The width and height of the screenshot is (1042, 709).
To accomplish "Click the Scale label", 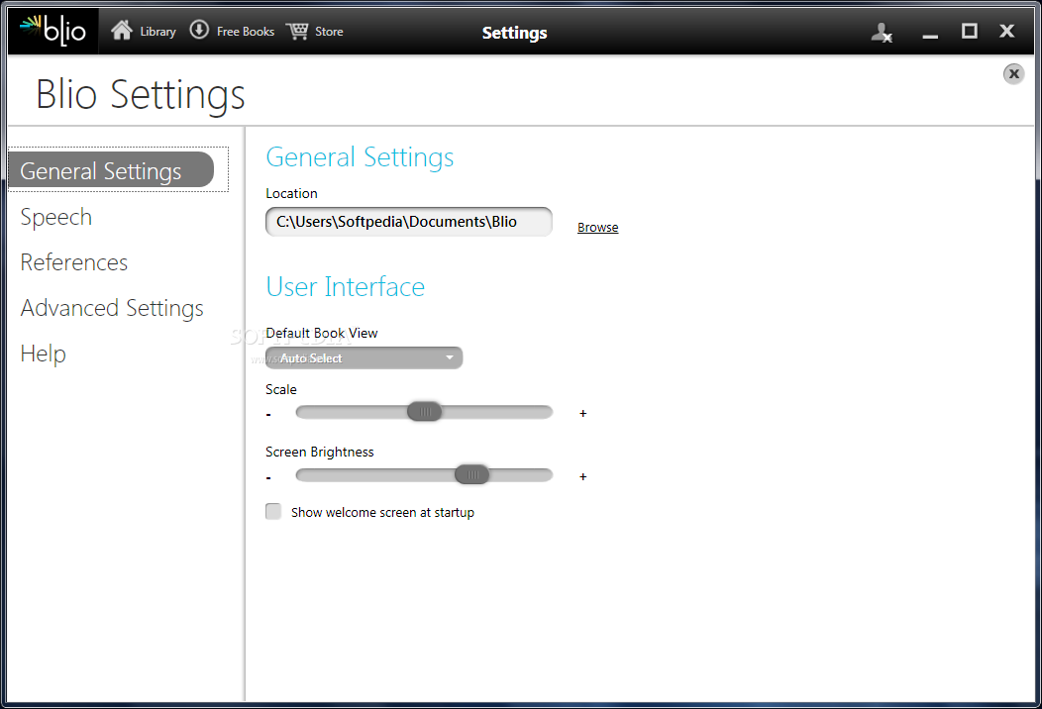I will coord(280,389).
